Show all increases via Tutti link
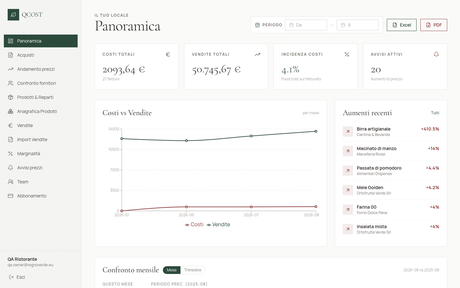The width and height of the screenshot is (460, 288). (x=435, y=113)
